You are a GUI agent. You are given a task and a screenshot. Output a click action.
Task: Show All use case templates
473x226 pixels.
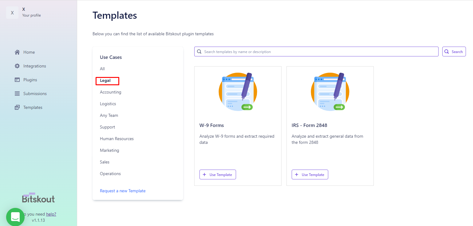pos(102,69)
